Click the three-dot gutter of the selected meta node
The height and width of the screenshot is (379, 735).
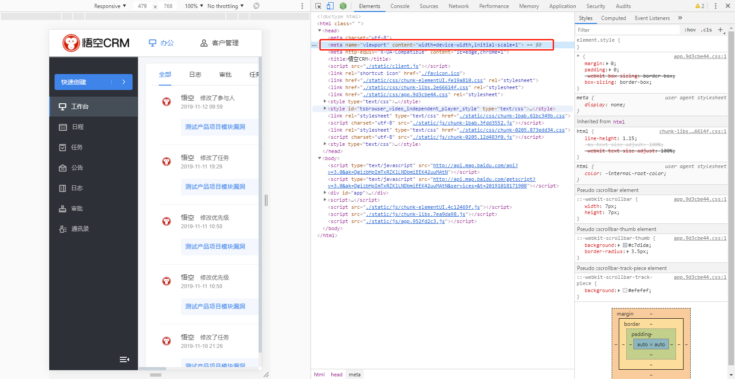(x=314, y=45)
